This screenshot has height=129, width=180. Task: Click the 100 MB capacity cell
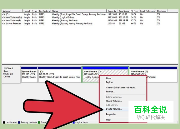111,23
